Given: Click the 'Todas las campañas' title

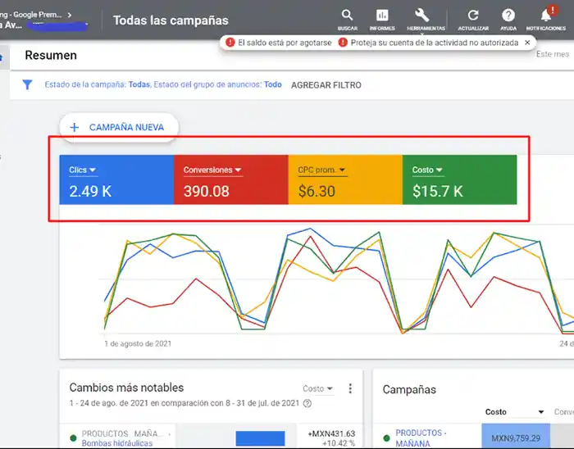Looking at the screenshot, I should click(171, 20).
